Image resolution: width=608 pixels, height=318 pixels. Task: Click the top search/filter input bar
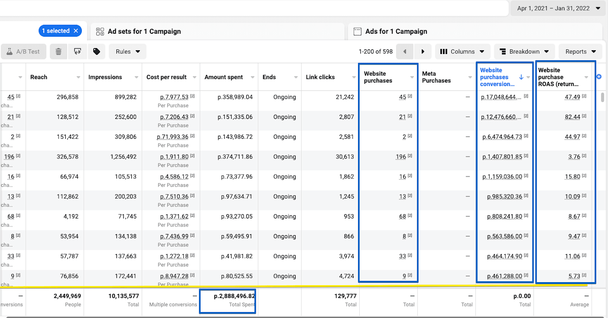[x=253, y=8]
